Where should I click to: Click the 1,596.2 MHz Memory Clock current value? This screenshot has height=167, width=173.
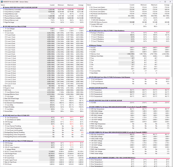(x=130, y=54)
